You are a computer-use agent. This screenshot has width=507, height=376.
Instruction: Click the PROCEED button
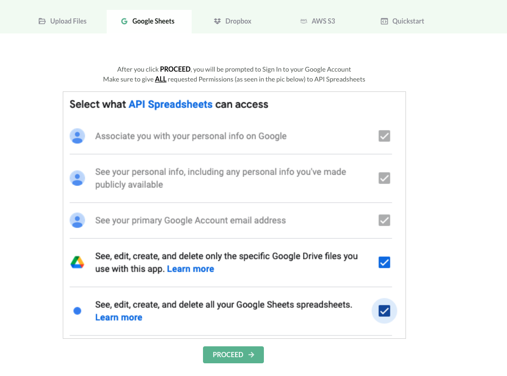[234, 355]
